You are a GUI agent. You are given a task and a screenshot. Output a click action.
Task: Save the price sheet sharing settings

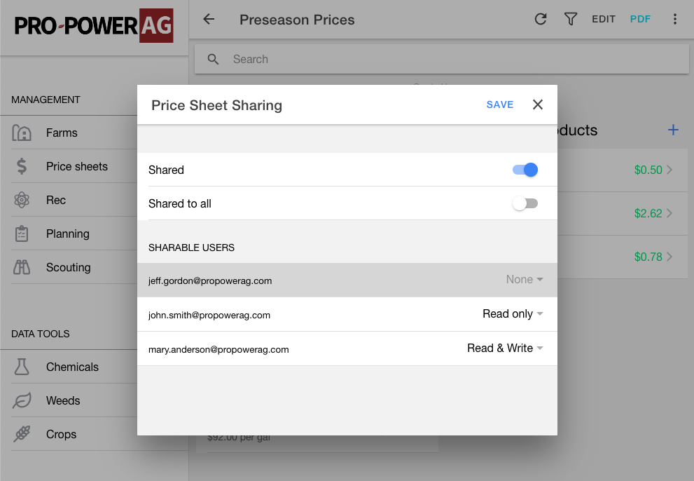point(499,104)
